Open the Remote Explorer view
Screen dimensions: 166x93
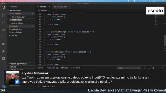click(x=3, y=29)
